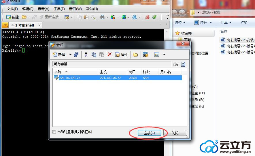Sort sessions by 端口 column header
255x156 pixels.
tap(134, 72)
